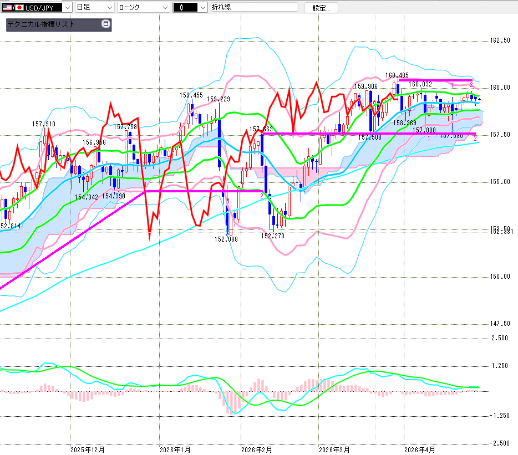Open the 日足 timeframe dropdown

coord(109,7)
